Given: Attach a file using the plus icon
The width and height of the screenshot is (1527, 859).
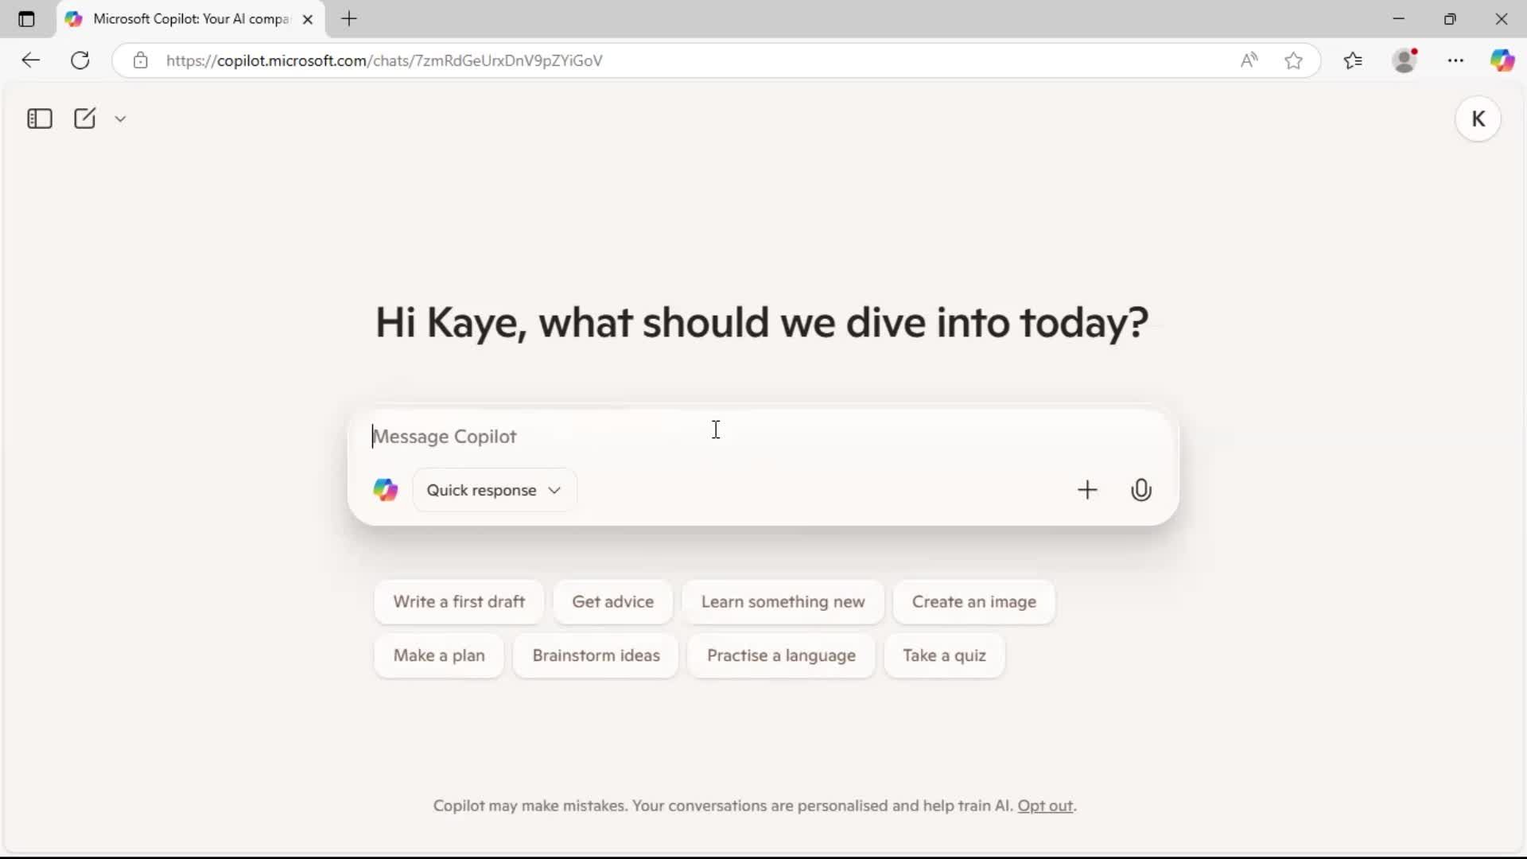Looking at the screenshot, I should tap(1088, 489).
